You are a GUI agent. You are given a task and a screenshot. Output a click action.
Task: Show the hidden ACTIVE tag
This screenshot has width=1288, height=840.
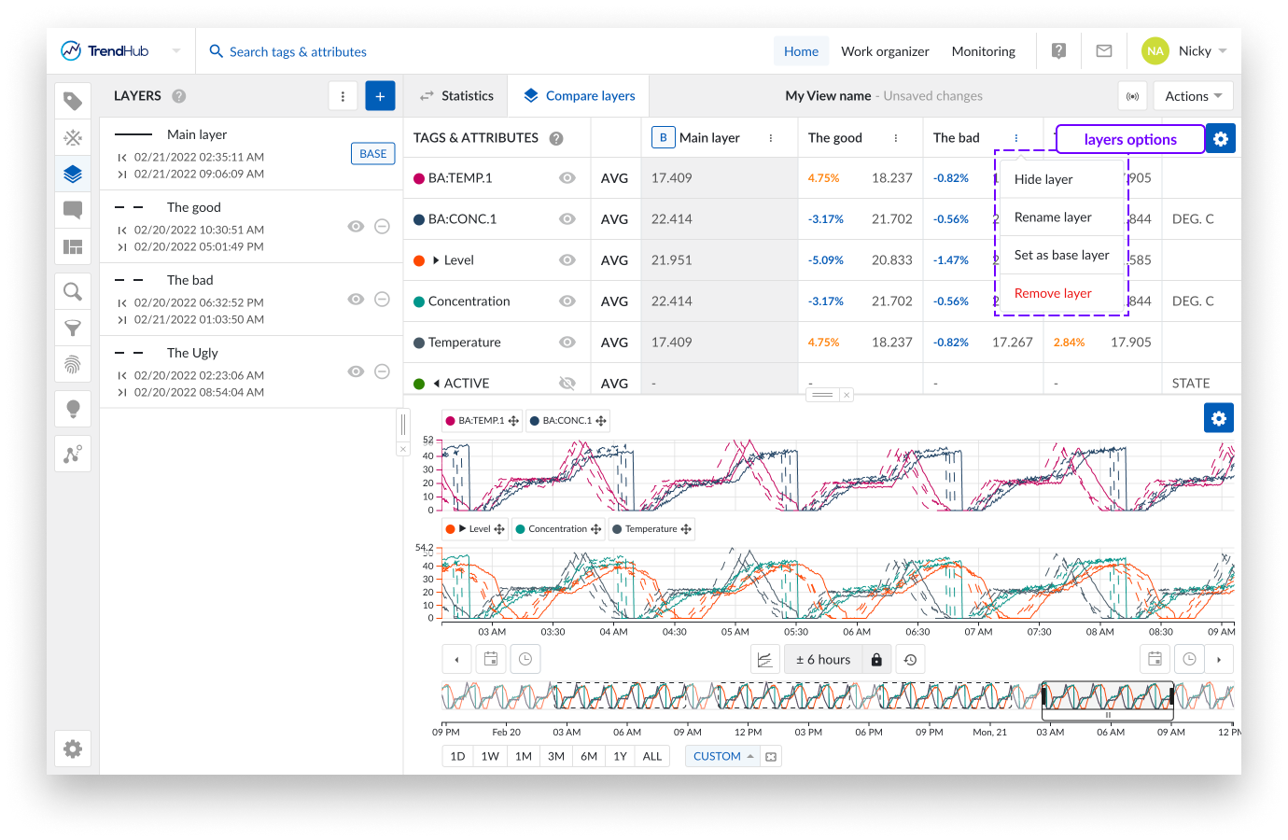pos(567,384)
